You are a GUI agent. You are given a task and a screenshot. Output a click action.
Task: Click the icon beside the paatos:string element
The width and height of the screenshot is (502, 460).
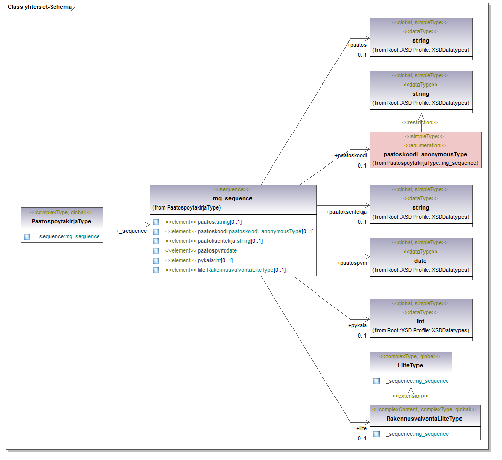(x=156, y=222)
